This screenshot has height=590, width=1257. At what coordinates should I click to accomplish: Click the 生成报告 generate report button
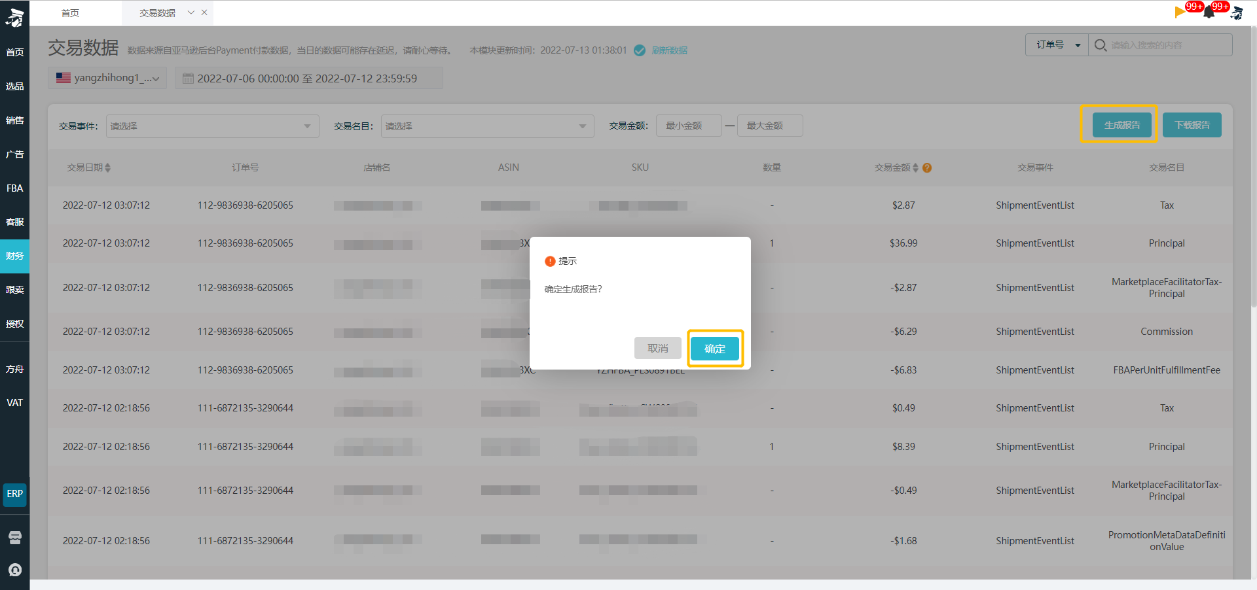point(1121,125)
